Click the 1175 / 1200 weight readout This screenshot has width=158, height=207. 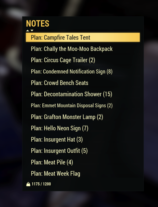41,184
